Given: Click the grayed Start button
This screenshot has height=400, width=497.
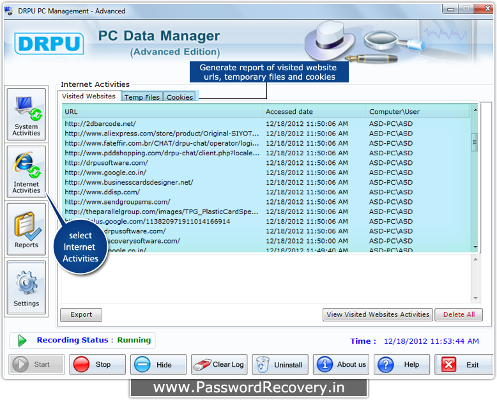Looking at the screenshot, I should [37, 364].
